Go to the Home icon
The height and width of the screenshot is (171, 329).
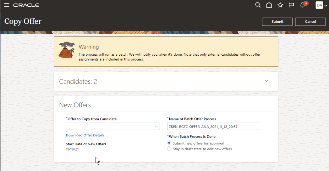click(x=269, y=5)
